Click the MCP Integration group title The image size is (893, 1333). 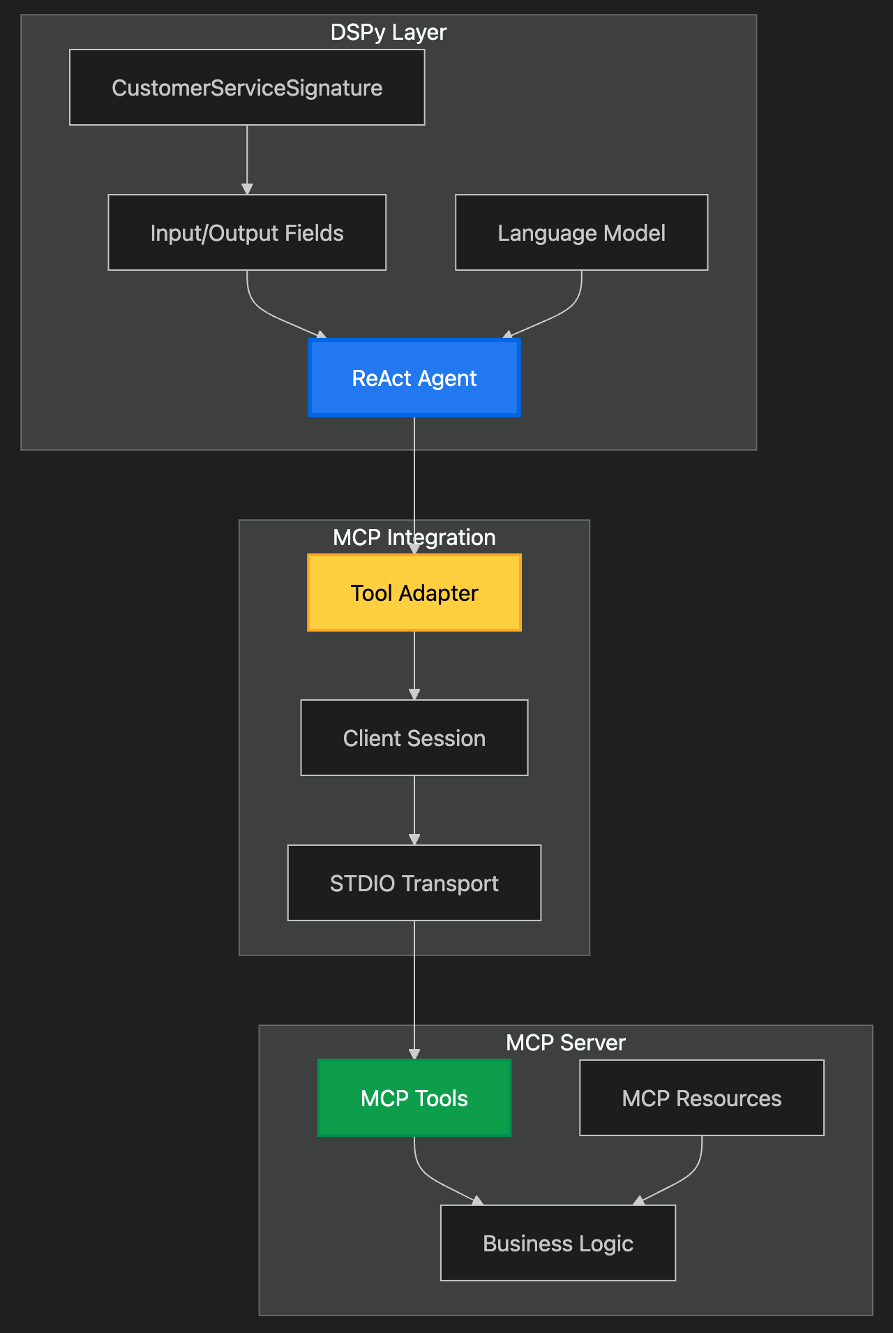(x=414, y=537)
